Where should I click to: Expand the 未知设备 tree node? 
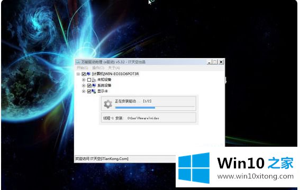click(x=84, y=80)
